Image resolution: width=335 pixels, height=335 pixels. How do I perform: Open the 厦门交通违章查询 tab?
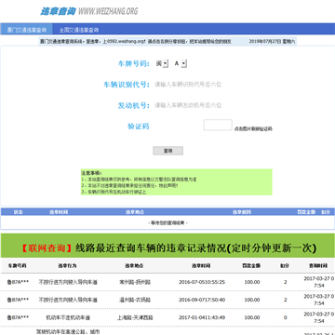26,30
